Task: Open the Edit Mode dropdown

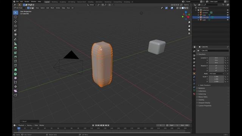Action: point(20,8)
